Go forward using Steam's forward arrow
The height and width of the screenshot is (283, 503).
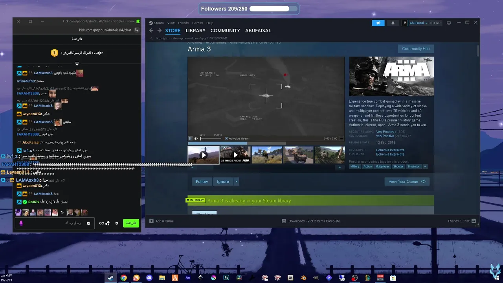point(160,31)
